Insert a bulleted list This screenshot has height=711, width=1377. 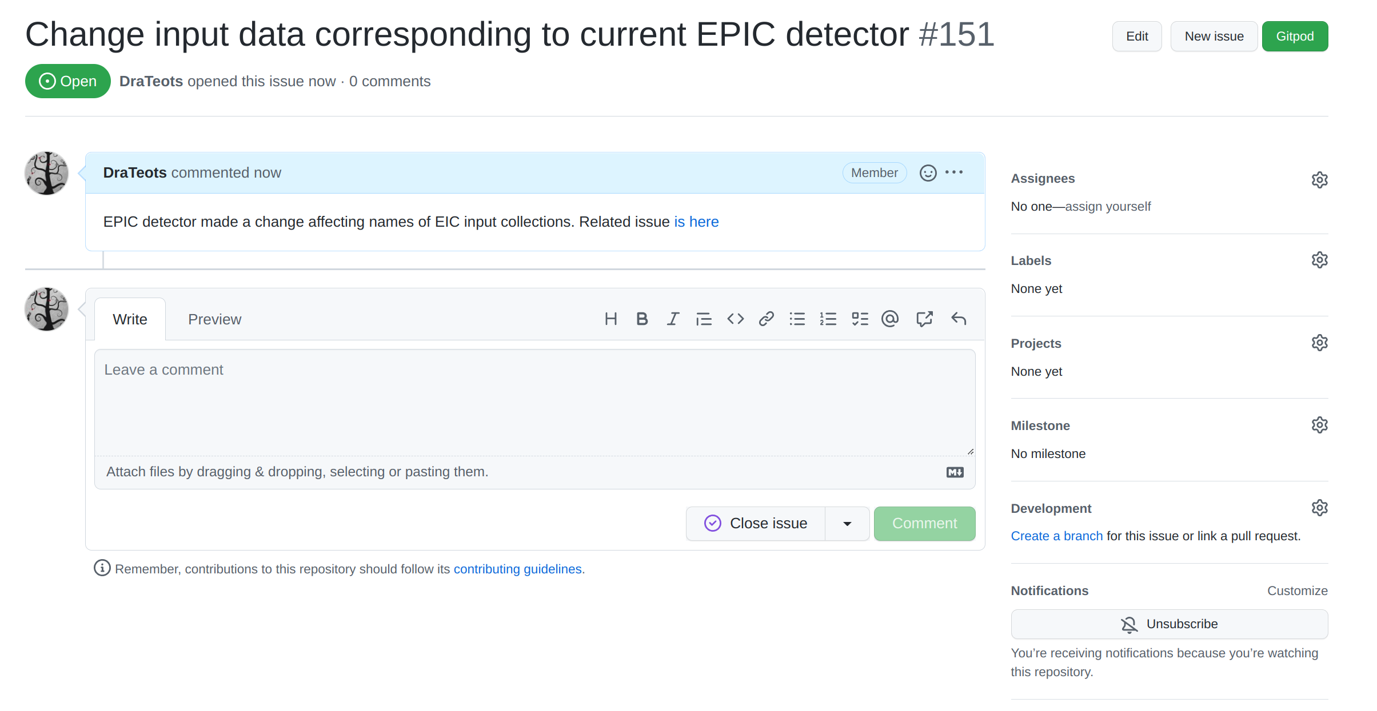pos(797,319)
